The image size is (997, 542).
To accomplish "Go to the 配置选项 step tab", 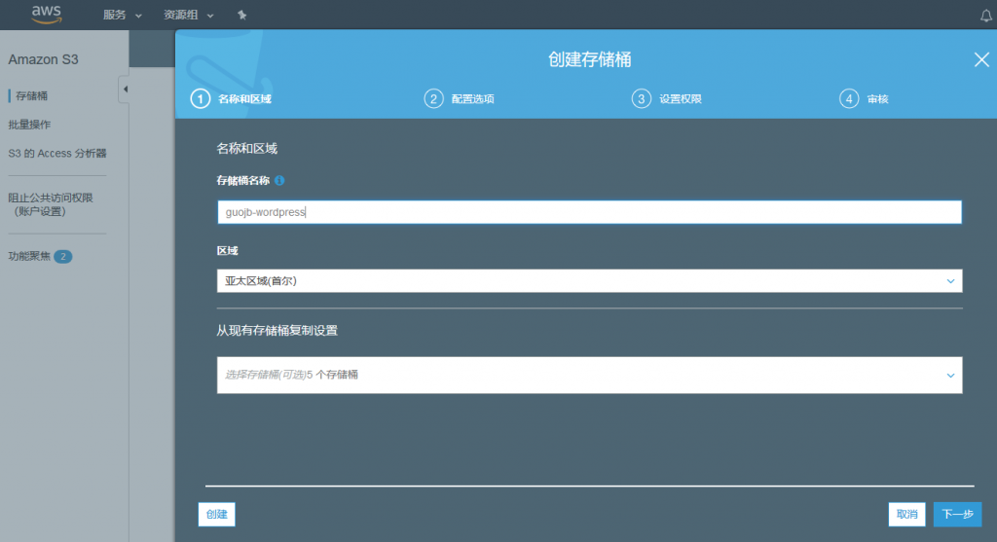I will tap(472, 99).
